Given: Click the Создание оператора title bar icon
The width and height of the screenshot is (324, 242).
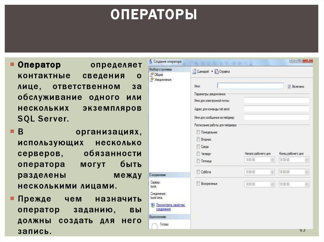Looking at the screenshot, I should click(151, 62).
